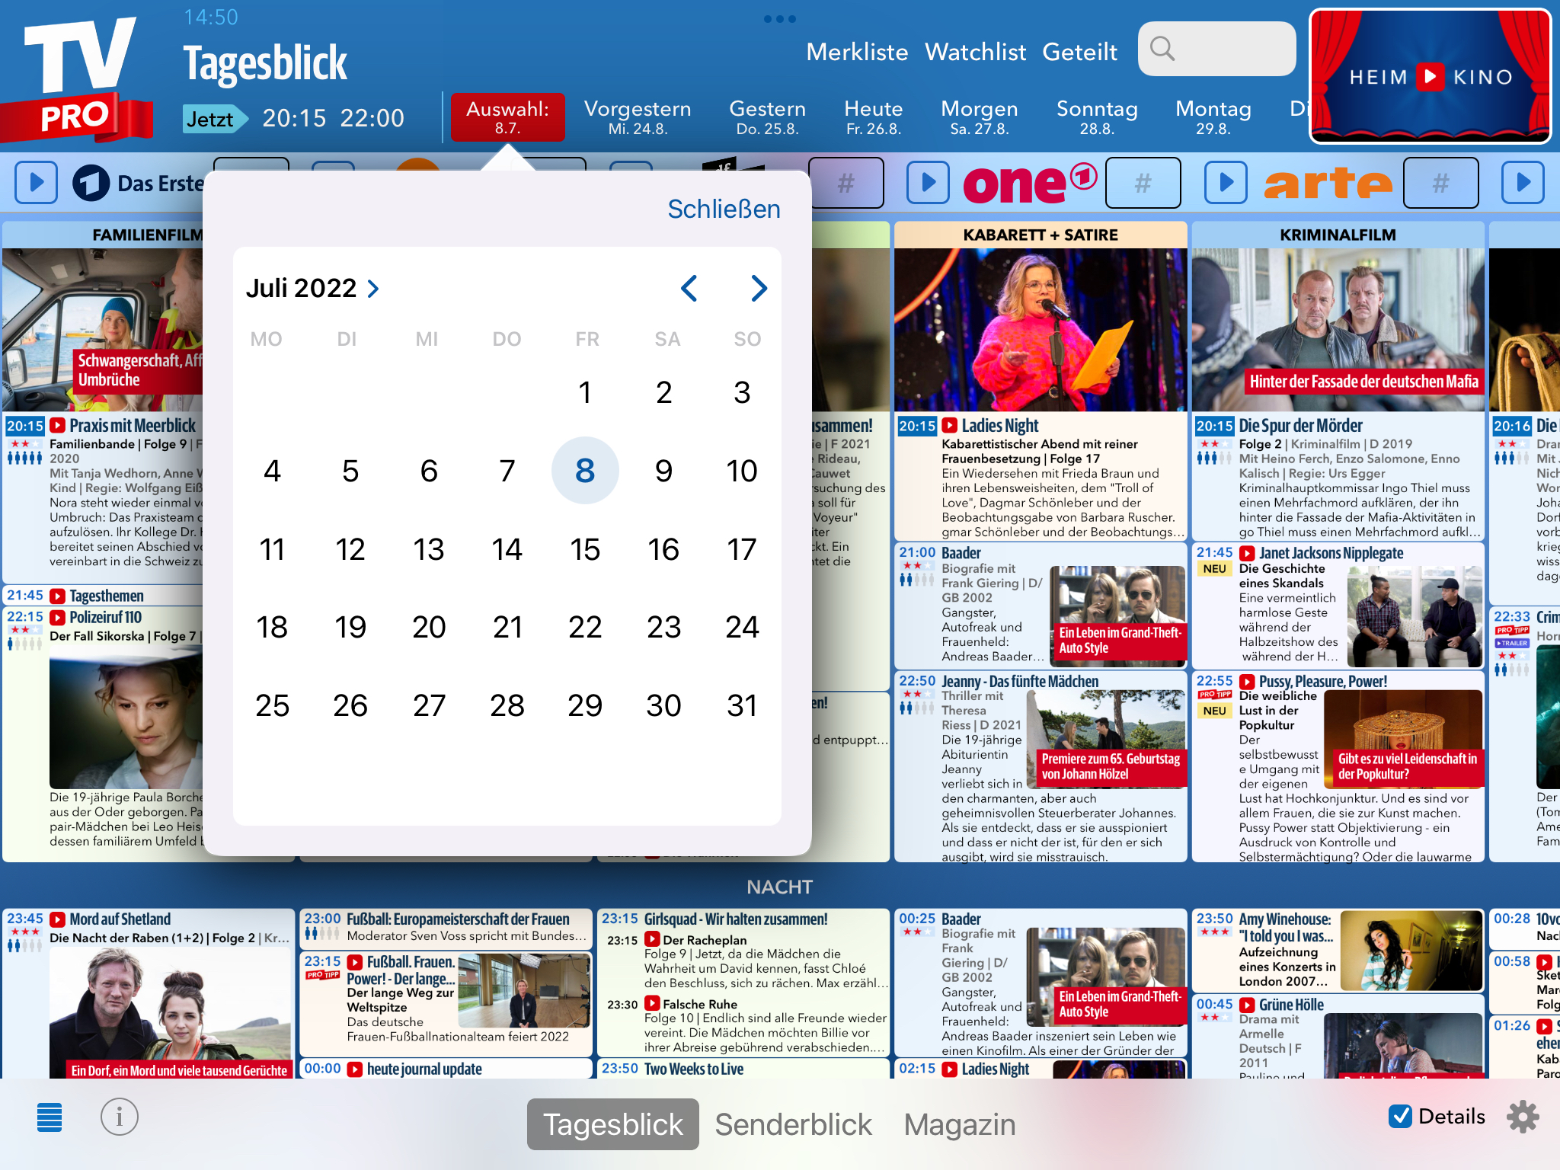Screen dimensions: 1560x1170
Task: Play the Das Erste live stream
Action: click(x=36, y=183)
